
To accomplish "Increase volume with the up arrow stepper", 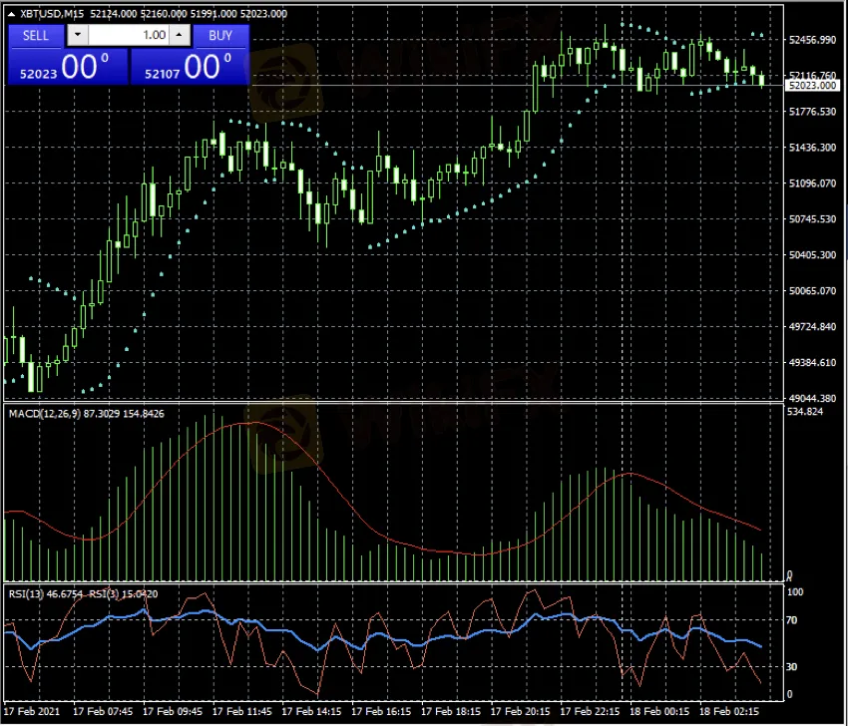I will click(x=179, y=35).
